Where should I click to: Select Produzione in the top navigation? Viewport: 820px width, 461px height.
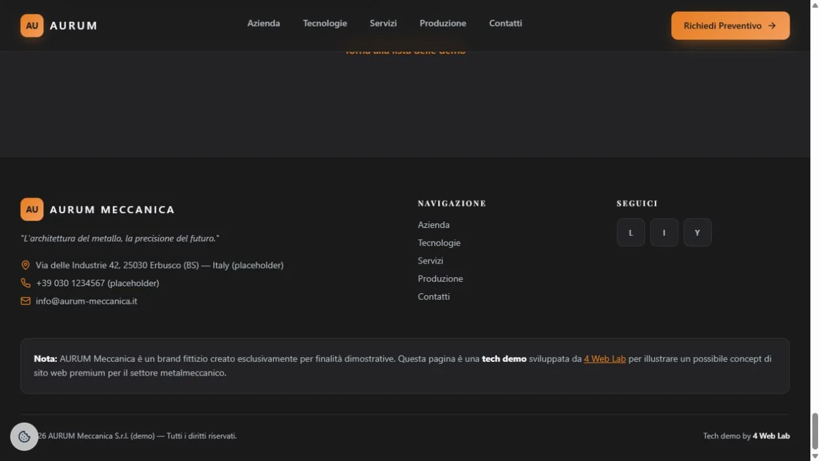pos(443,23)
